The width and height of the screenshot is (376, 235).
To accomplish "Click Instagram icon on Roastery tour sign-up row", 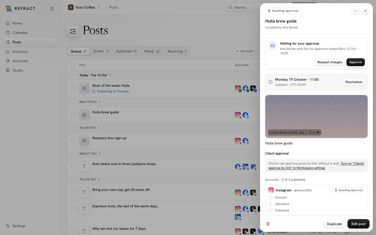I will pyautogui.click(x=238, y=140).
